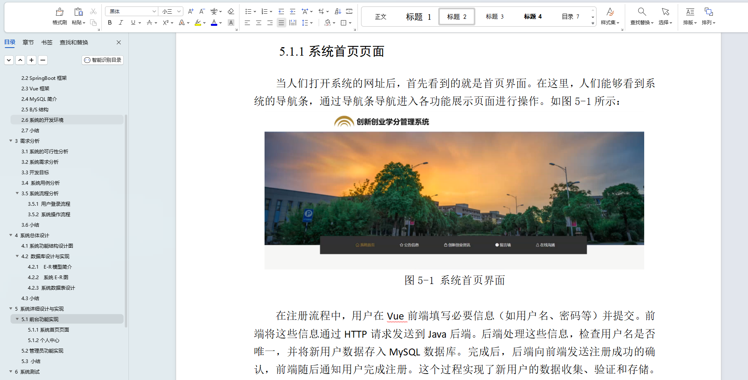Apply the 标题 3 style
The height and width of the screenshot is (380, 748).
[495, 17]
